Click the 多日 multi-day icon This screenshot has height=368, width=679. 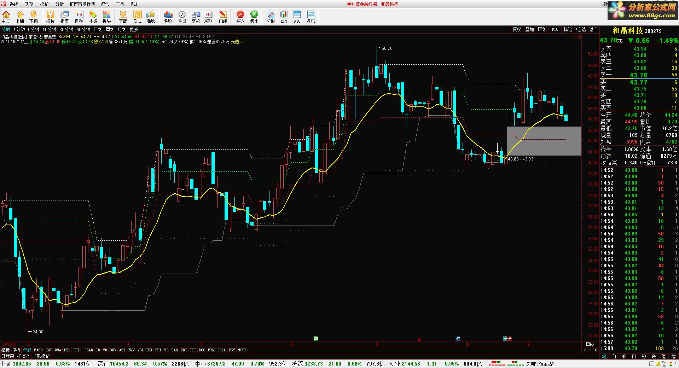tap(182, 17)
